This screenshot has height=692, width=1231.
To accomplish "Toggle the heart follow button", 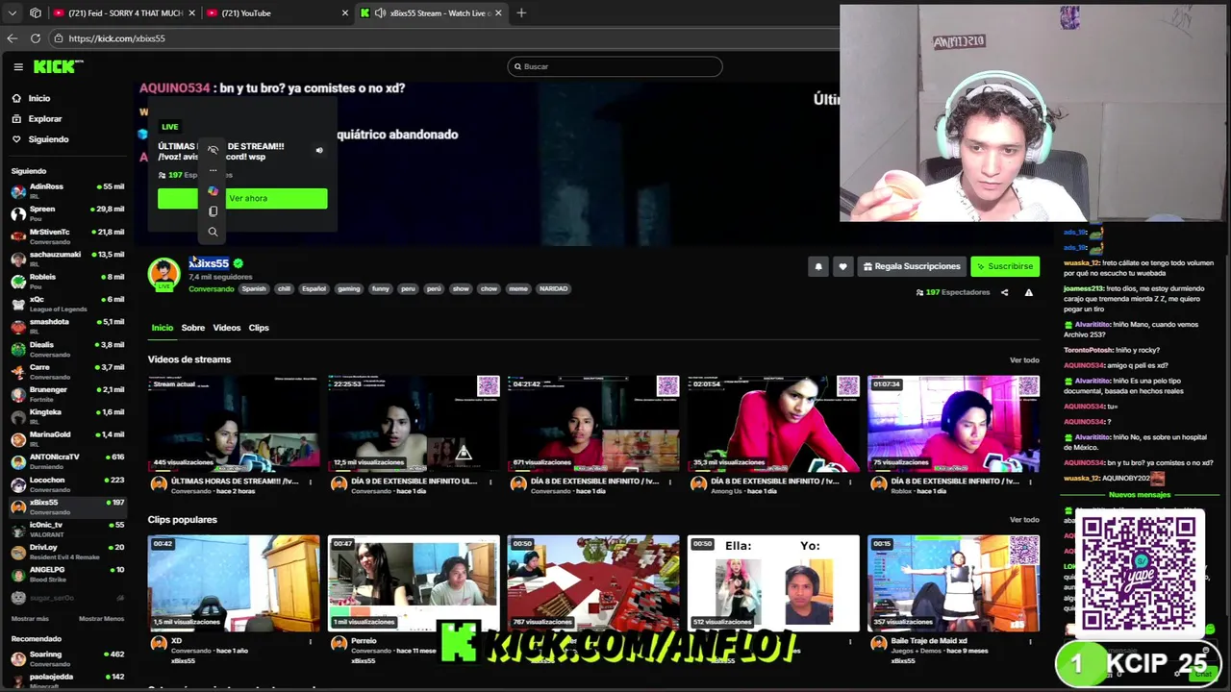I will (842, 266).
